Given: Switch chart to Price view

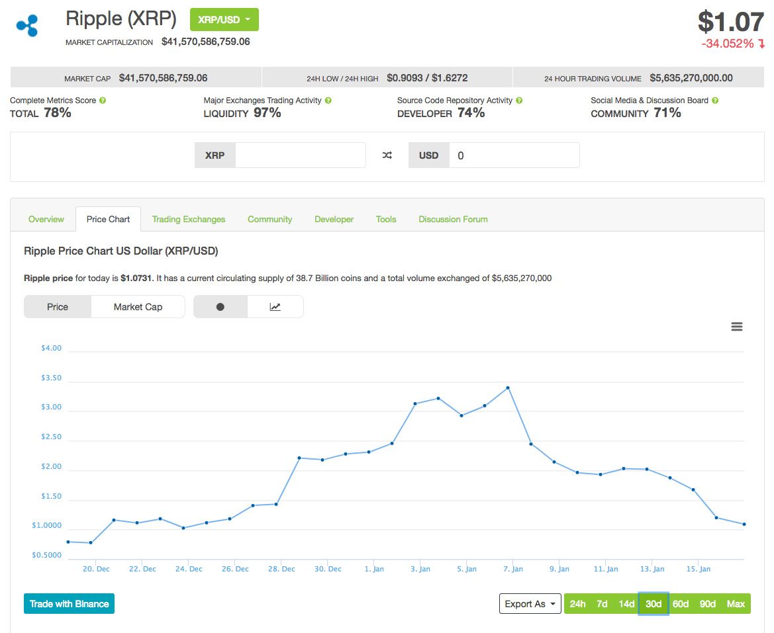Looking at the screenshot, I should click(x=57, y=307).
